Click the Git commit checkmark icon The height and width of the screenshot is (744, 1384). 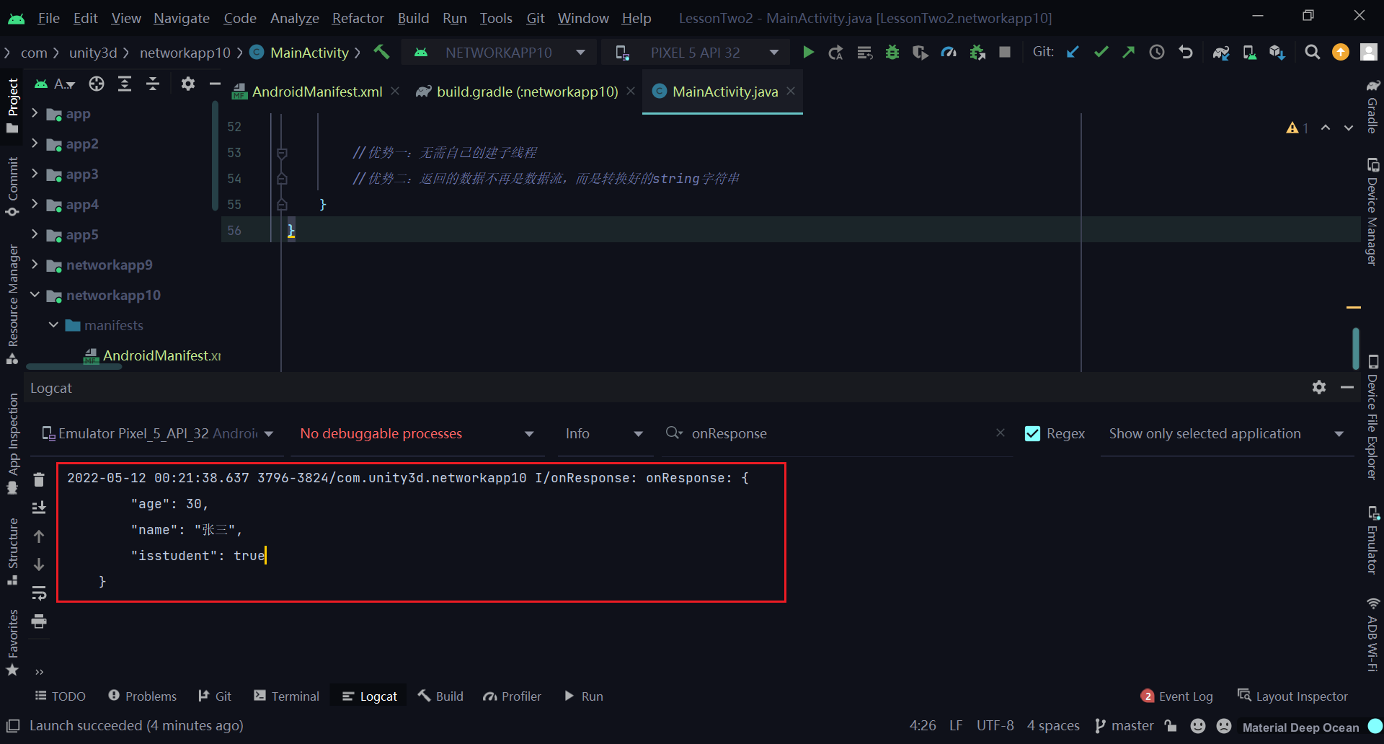(1101, 52)
